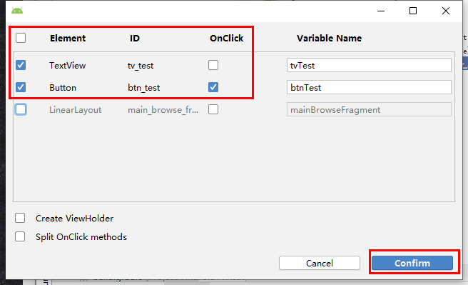468x285 pixels.
Task: Disable OnClick for btn_test
Action: tap(213, 87)
